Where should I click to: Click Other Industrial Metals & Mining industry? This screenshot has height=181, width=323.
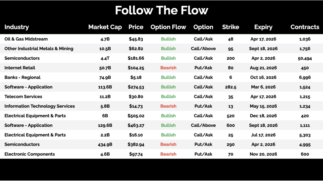click(39, 49)
